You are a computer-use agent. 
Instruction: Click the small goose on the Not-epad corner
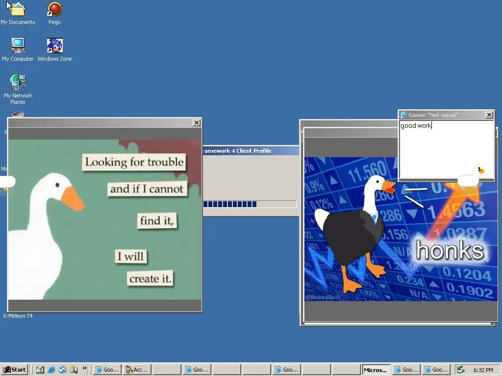pyautogui.click(x=471, y=176)
